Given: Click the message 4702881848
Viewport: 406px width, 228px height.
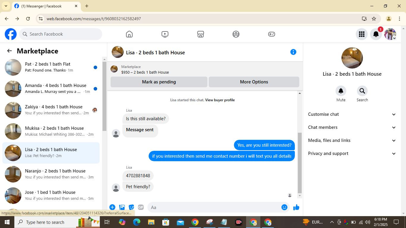Looking at the screenshot, I should pyautogui.click(x=138, y=176).
